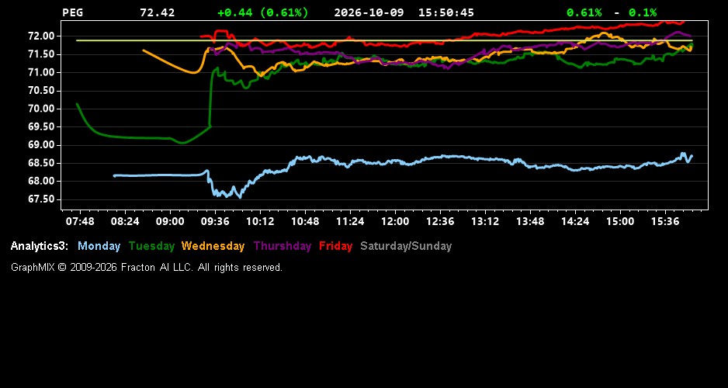Click the date 2026-10-09
The image size is (728, 388).
click(369, 12)
